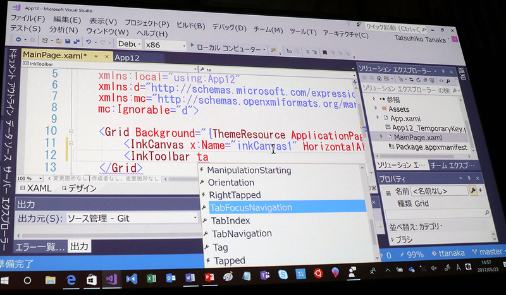506x295 pixels.
Task: Expand the Assets folder
Action: point(376,107)
